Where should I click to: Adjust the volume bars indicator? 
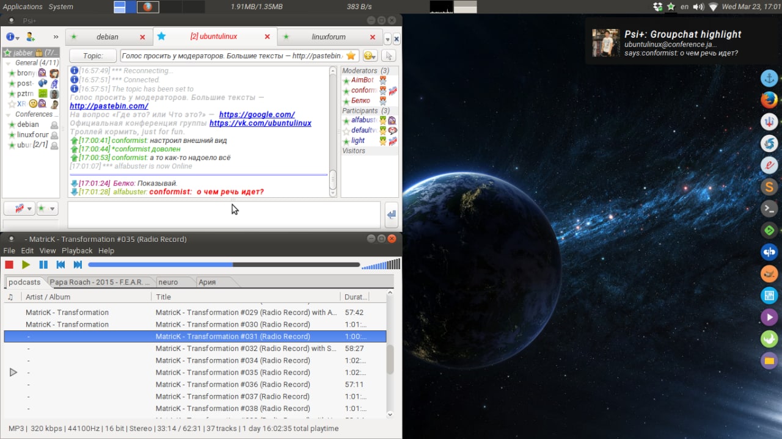(x=381, y=264)
